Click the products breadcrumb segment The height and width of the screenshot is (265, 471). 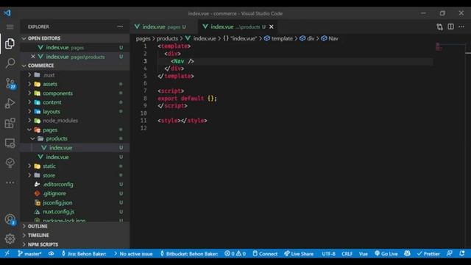(x=167, y=38)
